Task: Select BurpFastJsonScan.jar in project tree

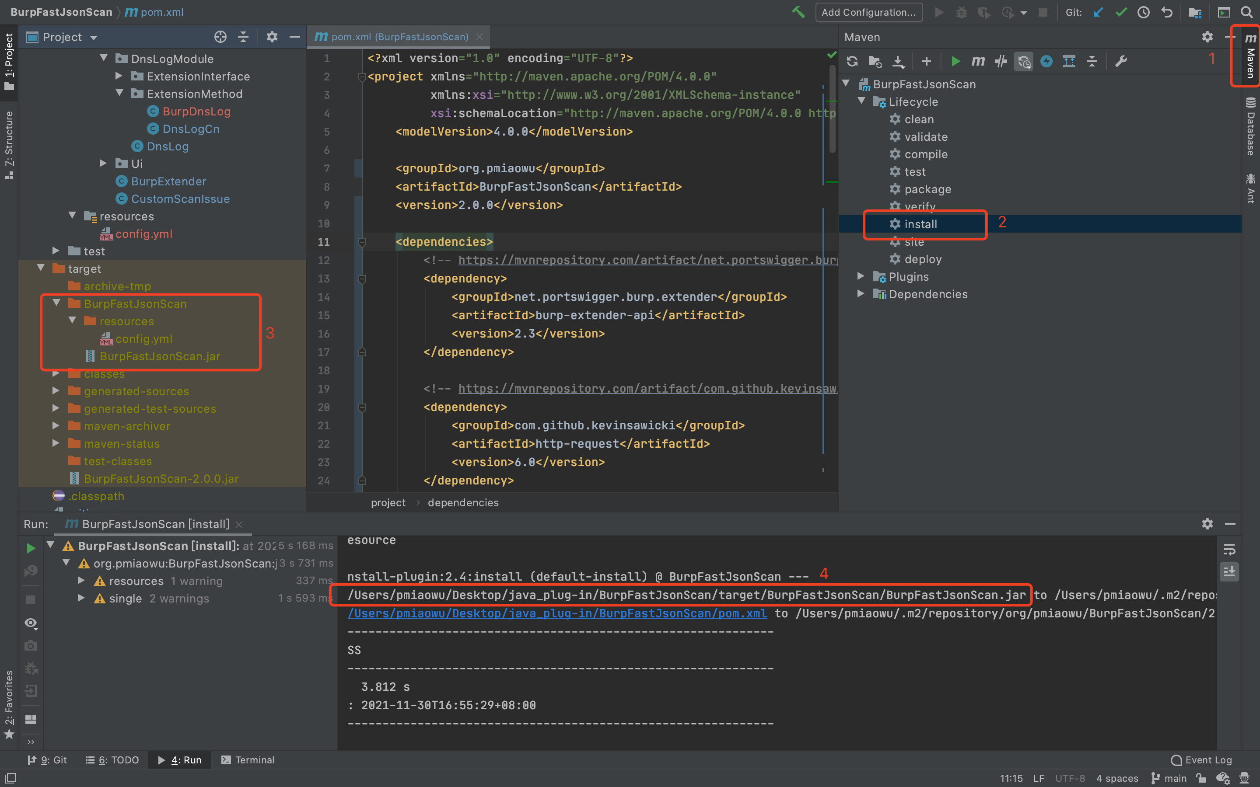Action: pyautogui.click(x=159, y=356)
